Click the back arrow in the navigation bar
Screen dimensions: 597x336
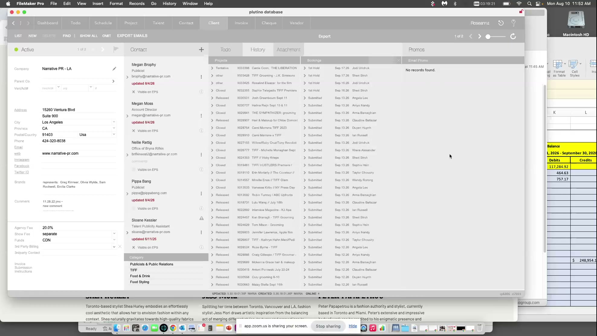click(13, 23)
